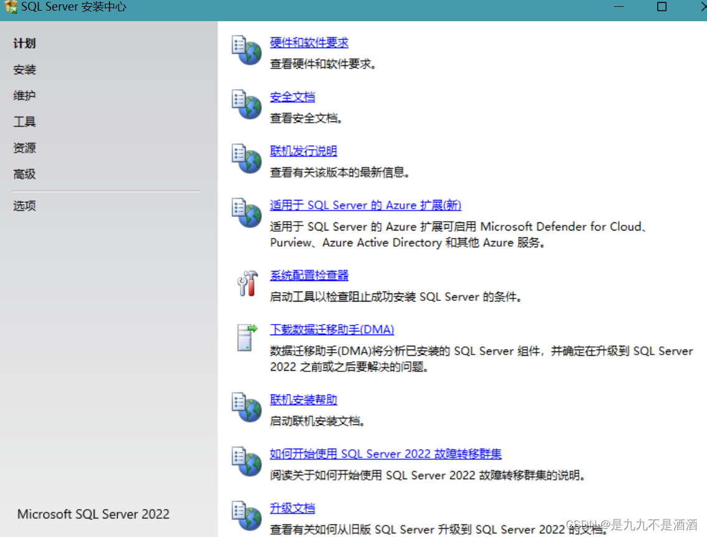Image resolution: width=707 pixels, height=537 pixels.
Task: Switch to the 选项 page in the sidebar
Action: click(24, 206)
